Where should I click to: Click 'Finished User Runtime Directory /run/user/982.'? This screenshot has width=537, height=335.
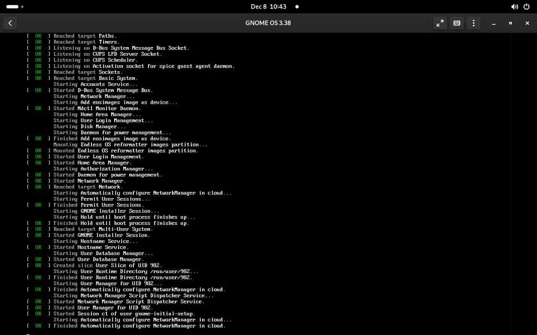point(123,277)
